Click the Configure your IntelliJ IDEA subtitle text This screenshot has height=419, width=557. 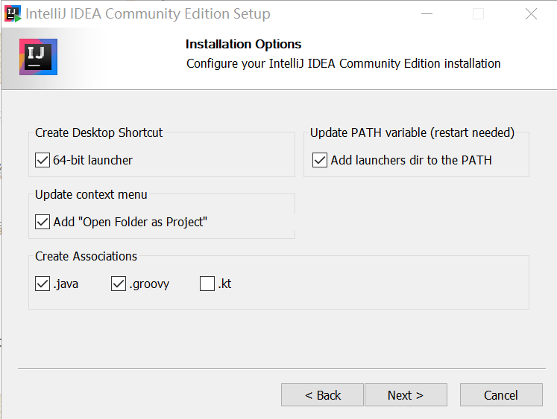(344, 64)
